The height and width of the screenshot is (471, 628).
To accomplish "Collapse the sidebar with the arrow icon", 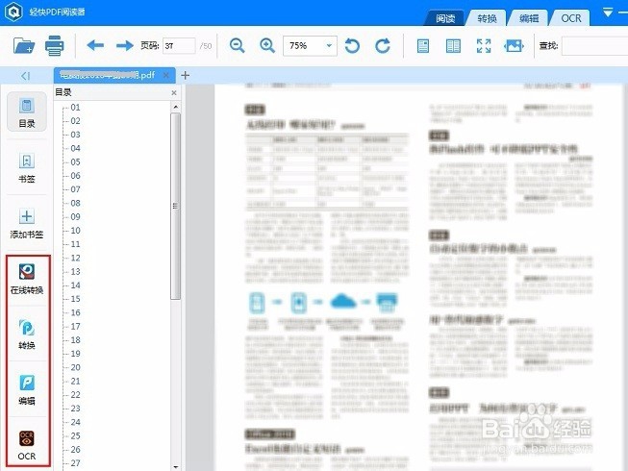I will coord(25,76).
